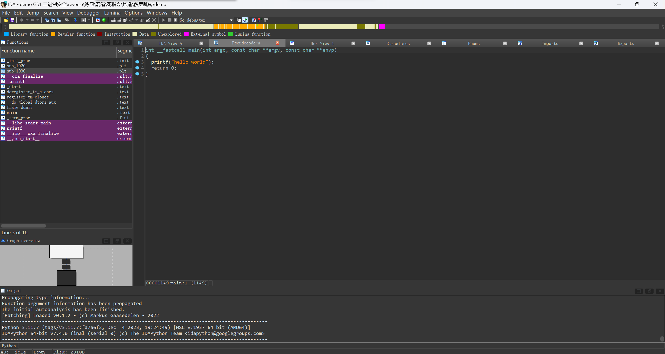Open the No debugger dropdown

pos(231,20)
